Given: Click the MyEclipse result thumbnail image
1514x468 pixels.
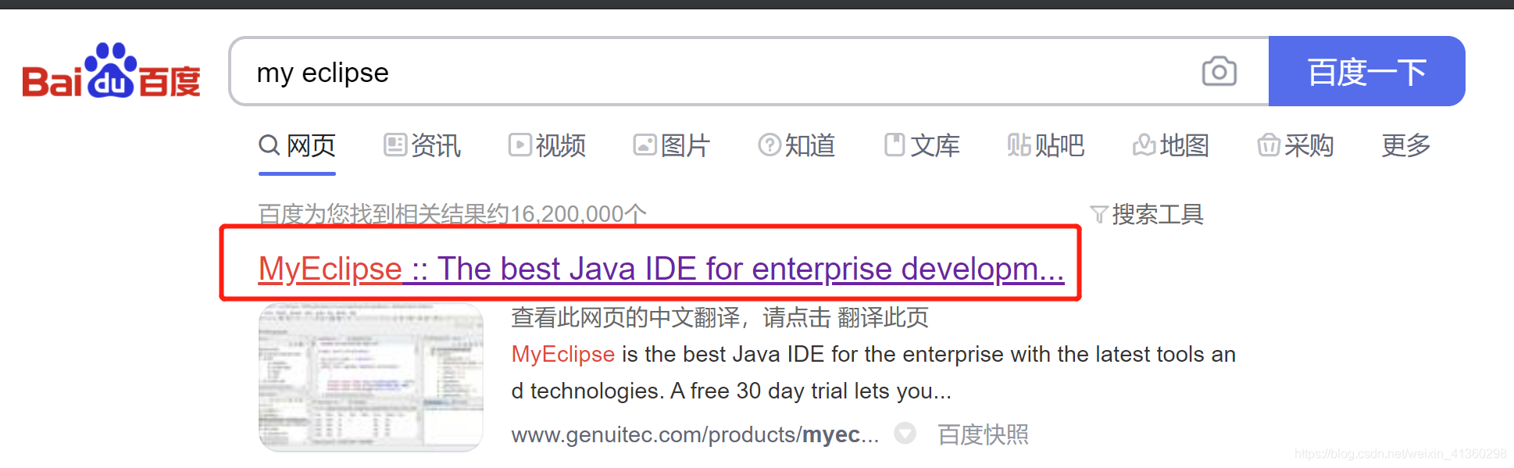Looking at the screenshot, I should pyautogui.click(x=371, y=377).
